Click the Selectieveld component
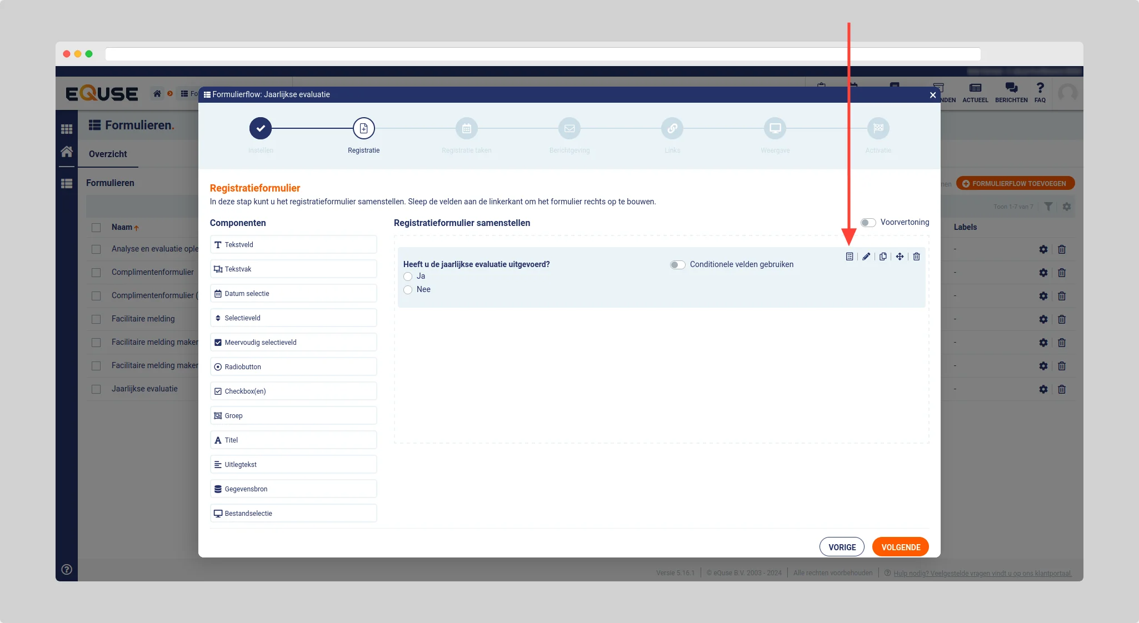 click(x=293, y=318)
